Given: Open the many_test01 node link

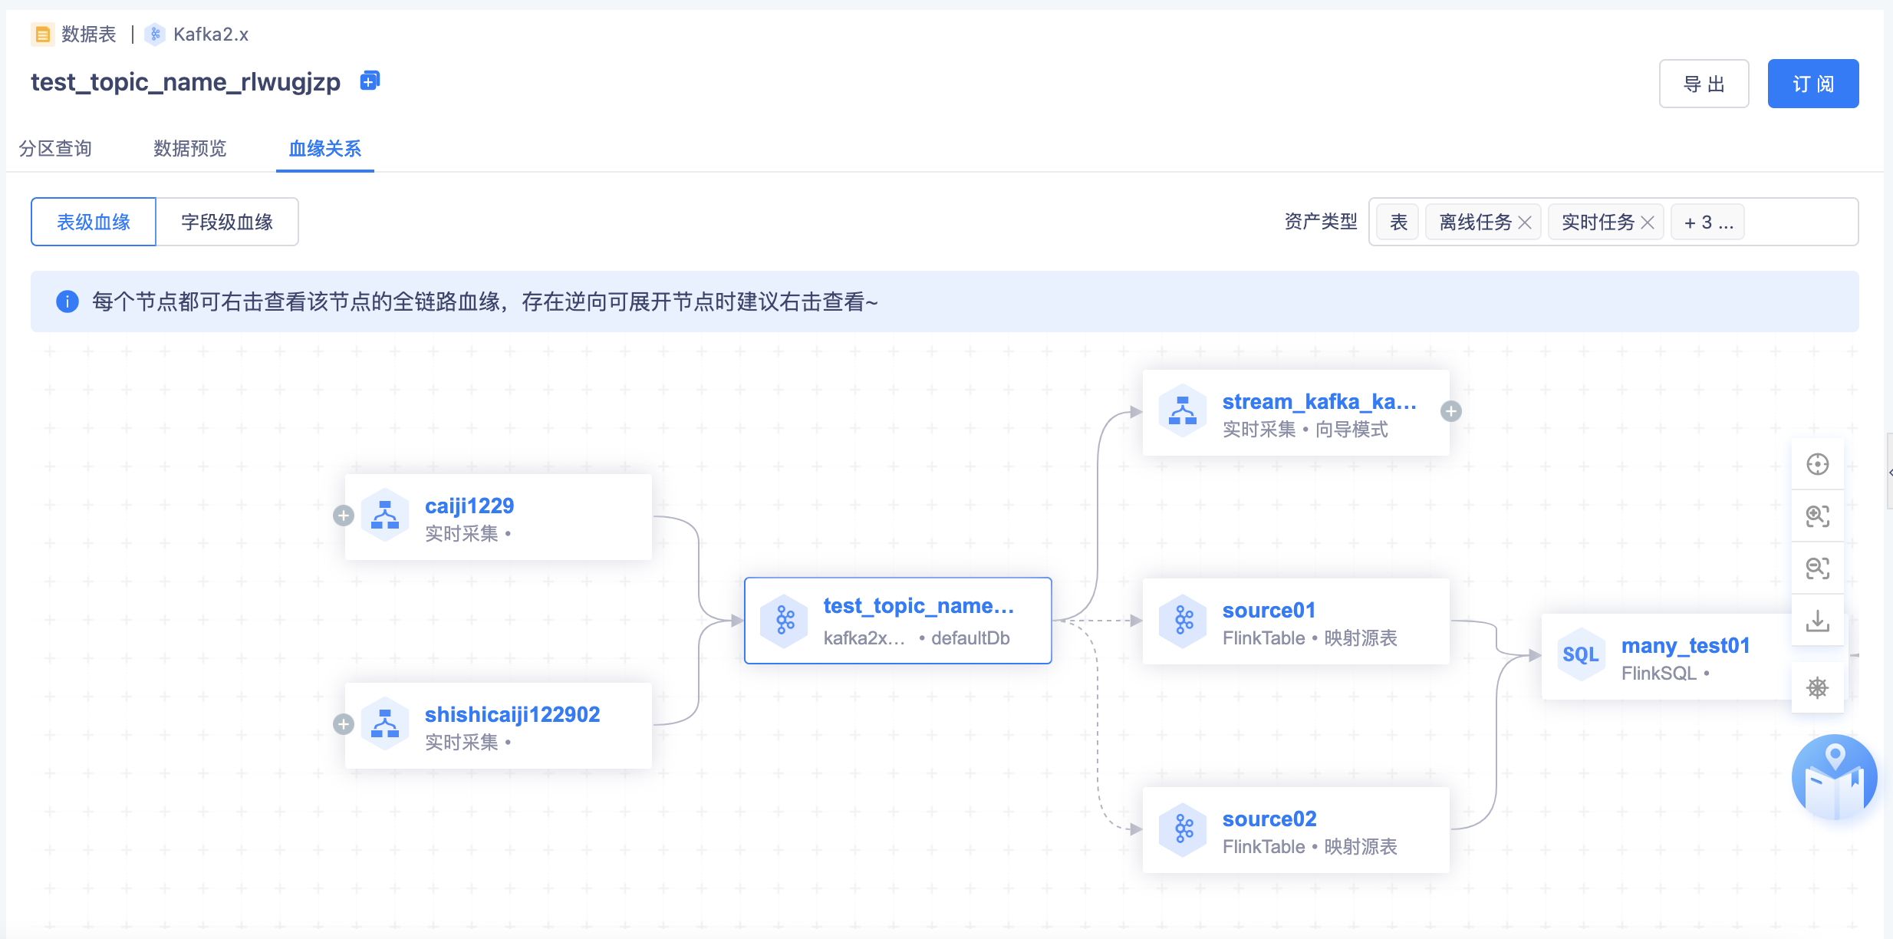Looking at the screenshot, I should point(1686,645).
